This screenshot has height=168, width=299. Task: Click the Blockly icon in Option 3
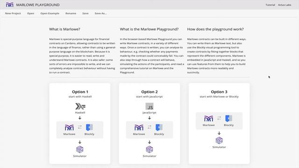click(x=228, y=119)
